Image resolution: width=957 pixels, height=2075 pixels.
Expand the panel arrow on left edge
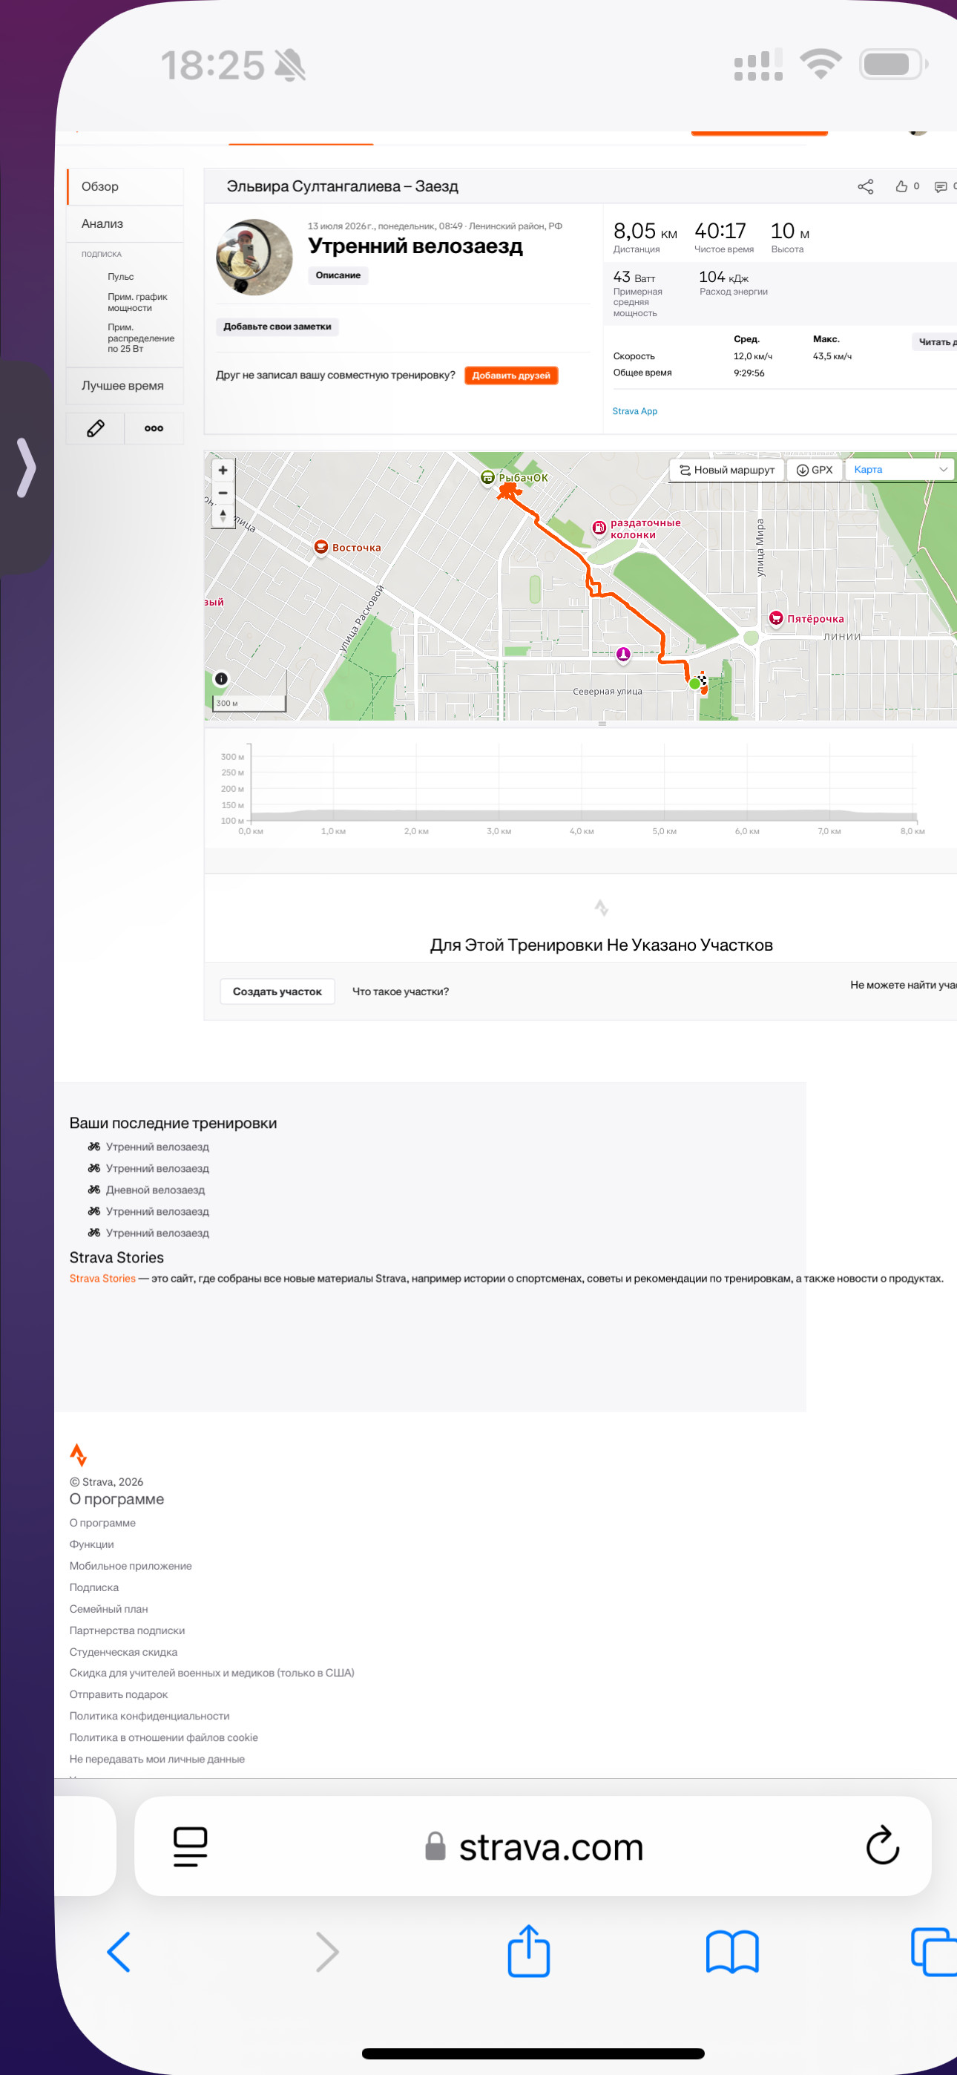click(x=27, y=468)
